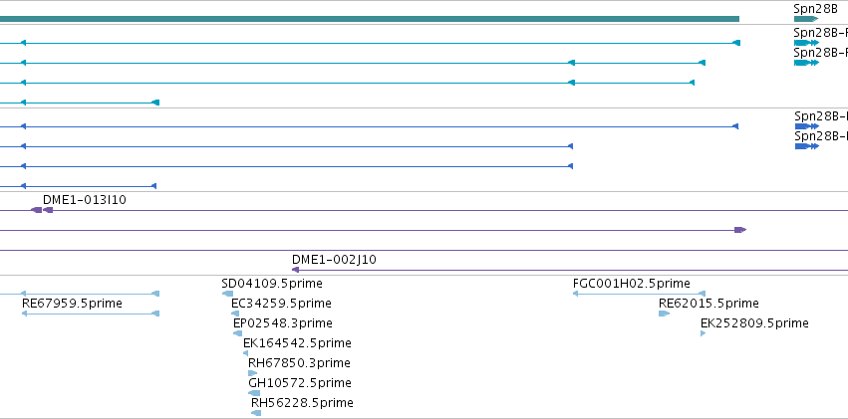Select the arrowhead at DME1-002J10 start
This screenshot has width=848, height=419.
click(x=295, y=270)
